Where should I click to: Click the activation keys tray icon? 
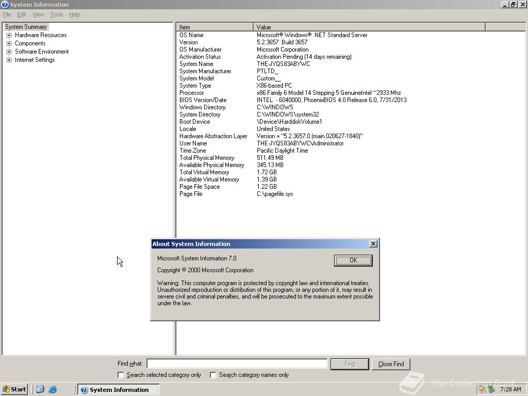482,389
